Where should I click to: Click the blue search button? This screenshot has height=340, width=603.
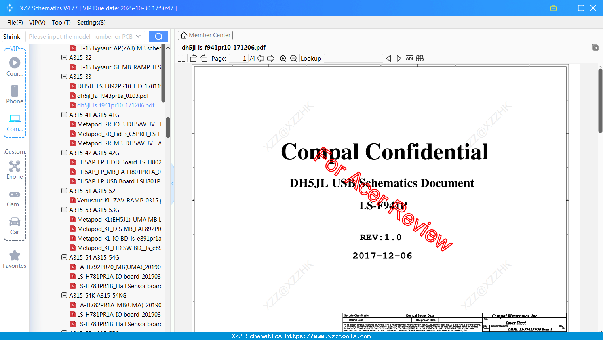tap(158, 36)
